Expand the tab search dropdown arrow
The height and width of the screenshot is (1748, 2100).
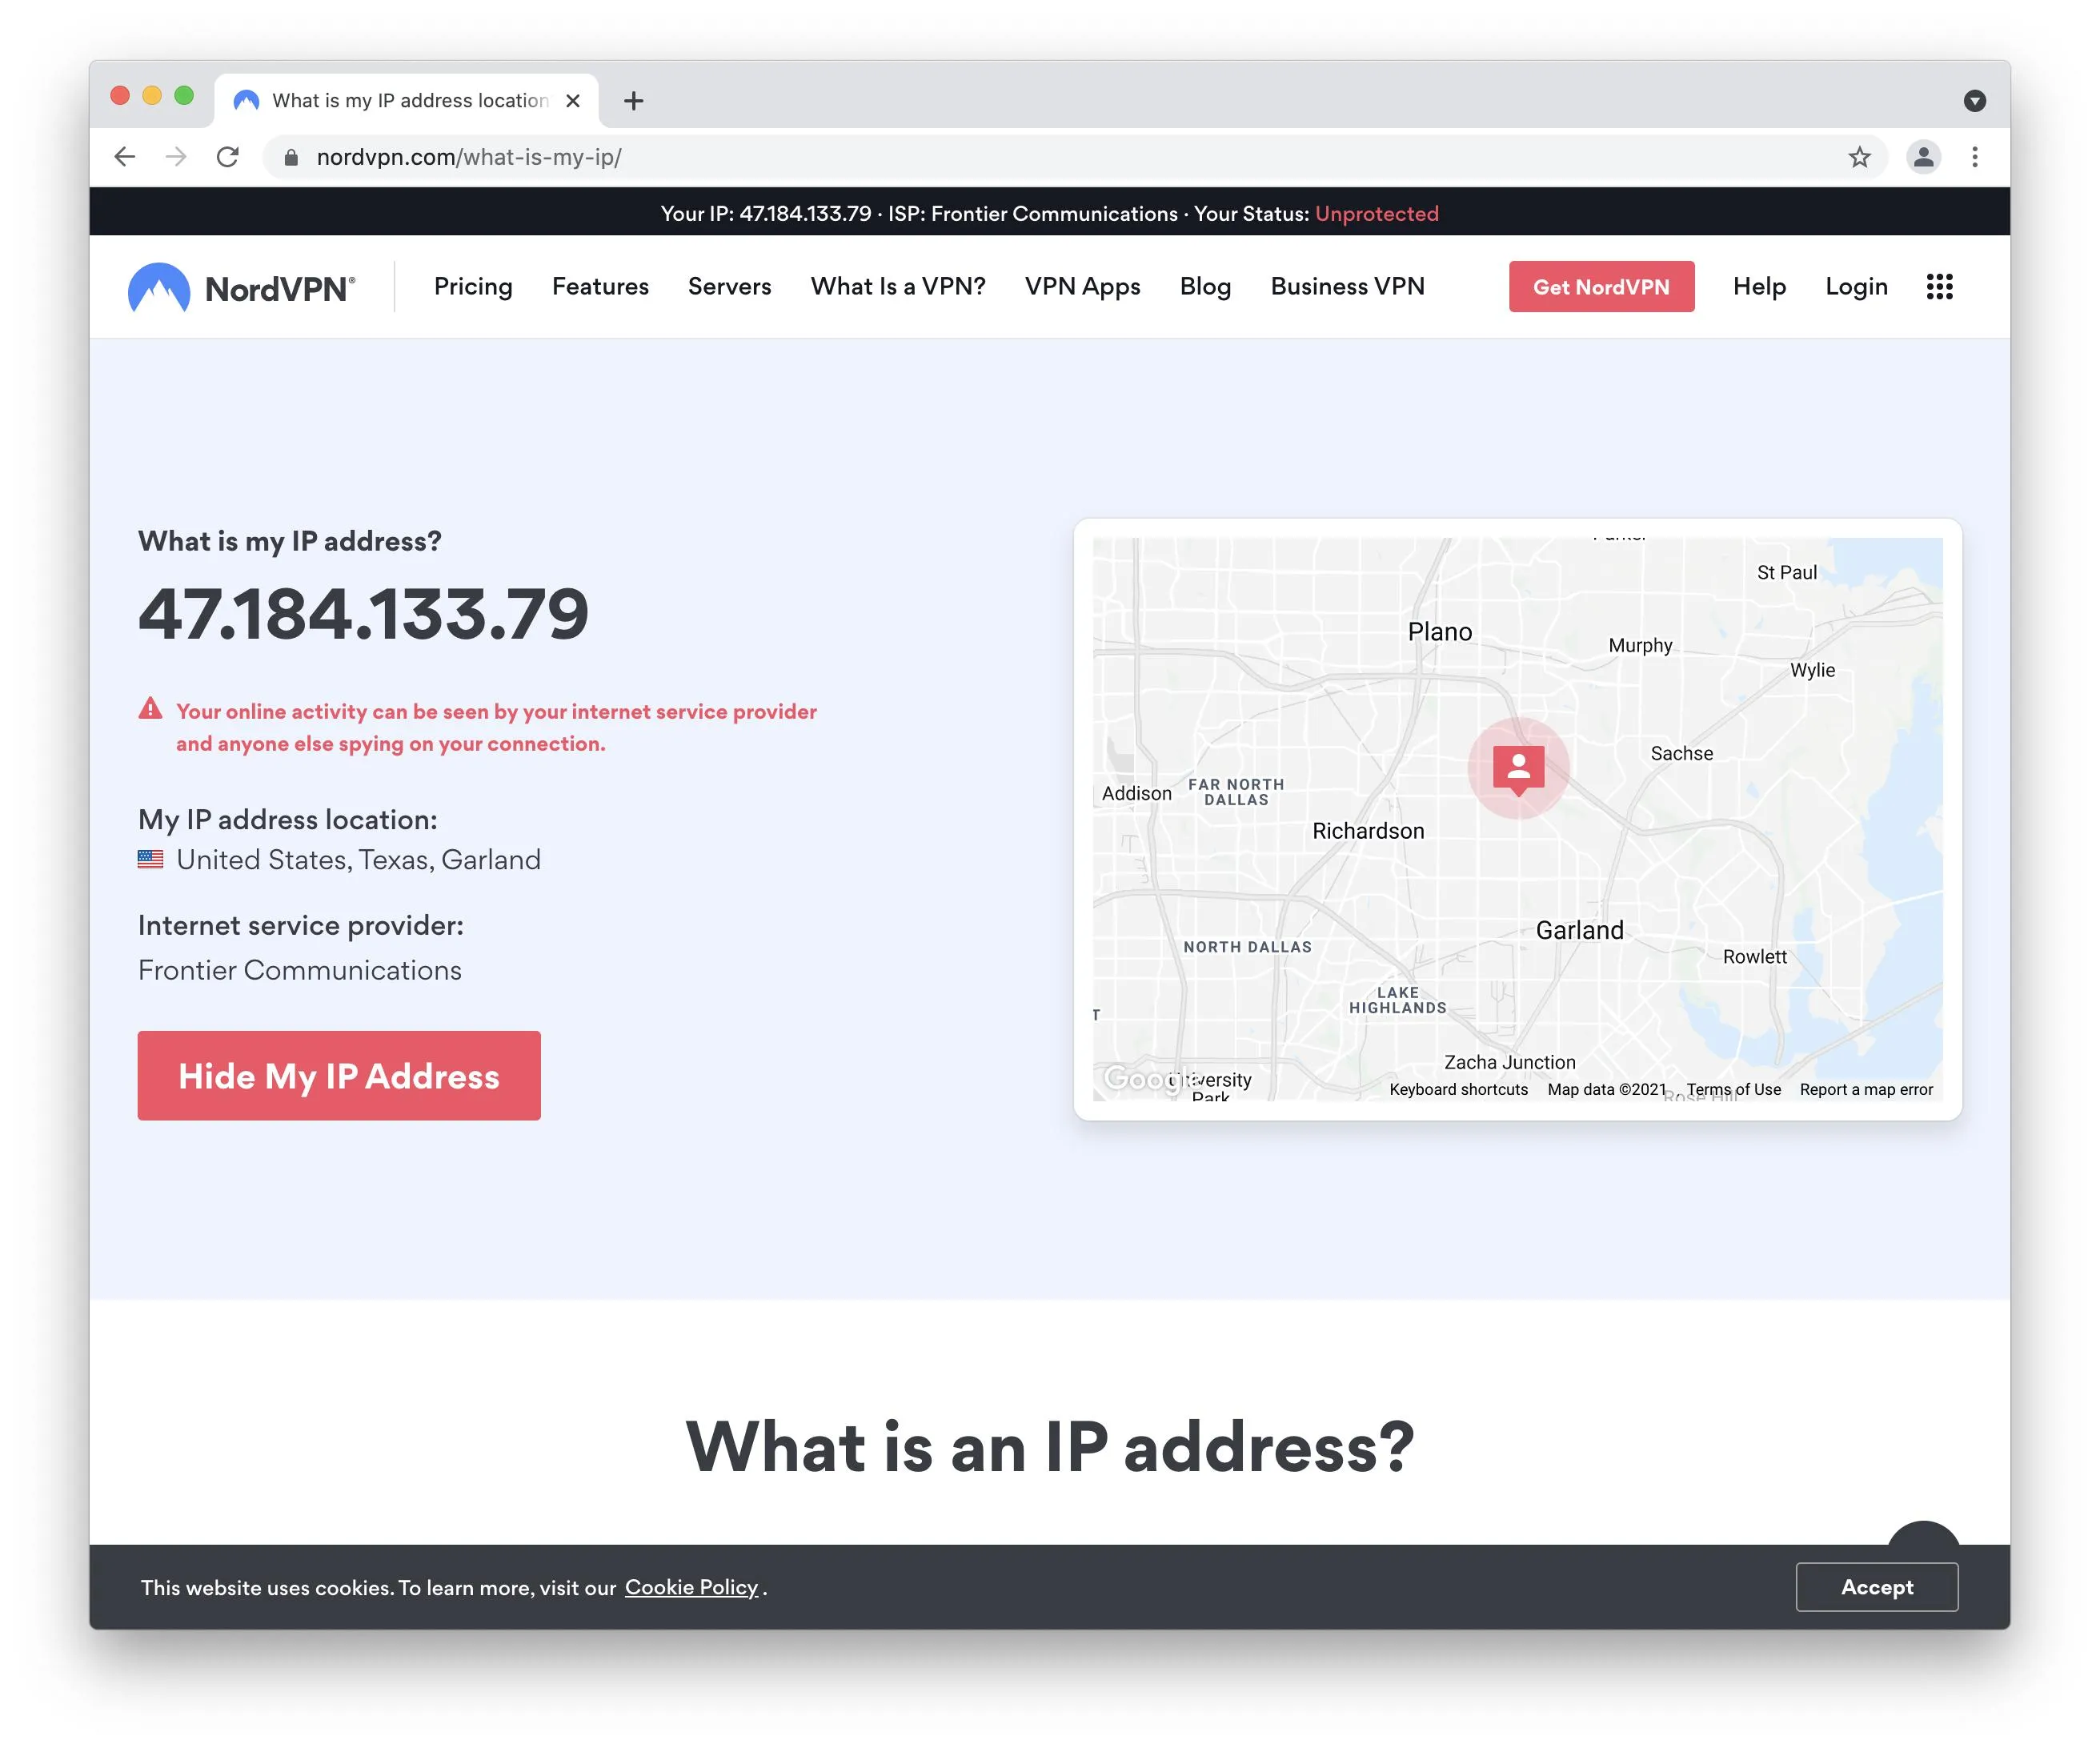click(x=1974, y=101)
